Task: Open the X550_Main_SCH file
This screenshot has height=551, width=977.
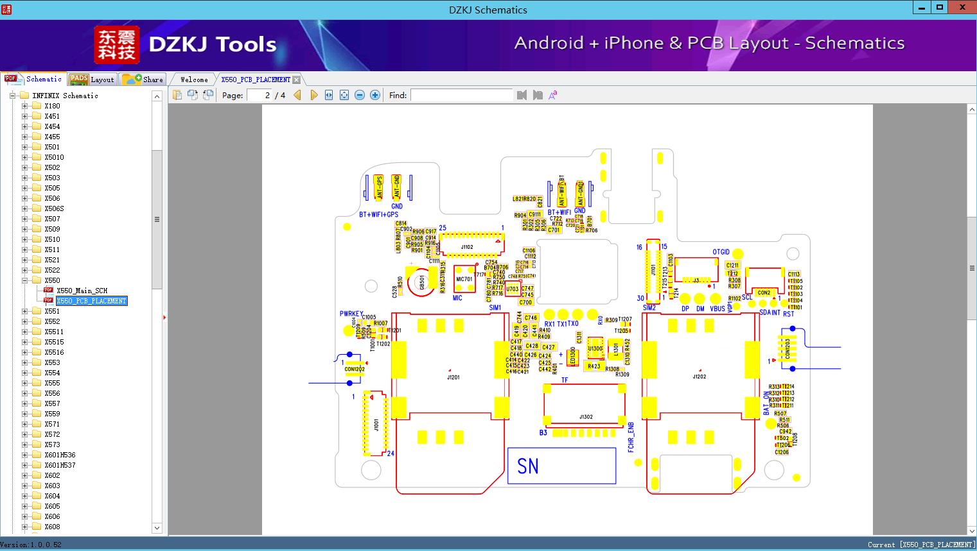Action: coord(82,291)
